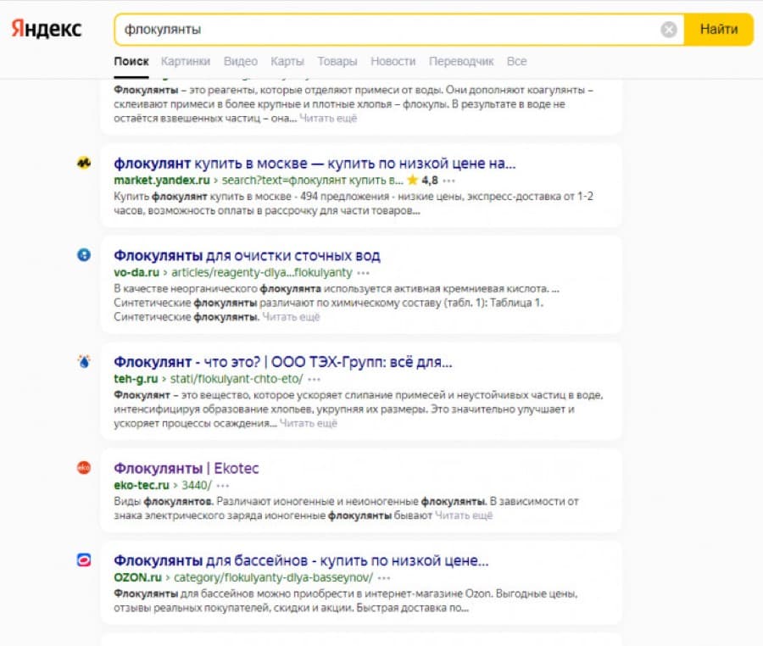Click the Yandex Market favicon
This screenshot has width=763, height=646.
[x=84, y=163]
